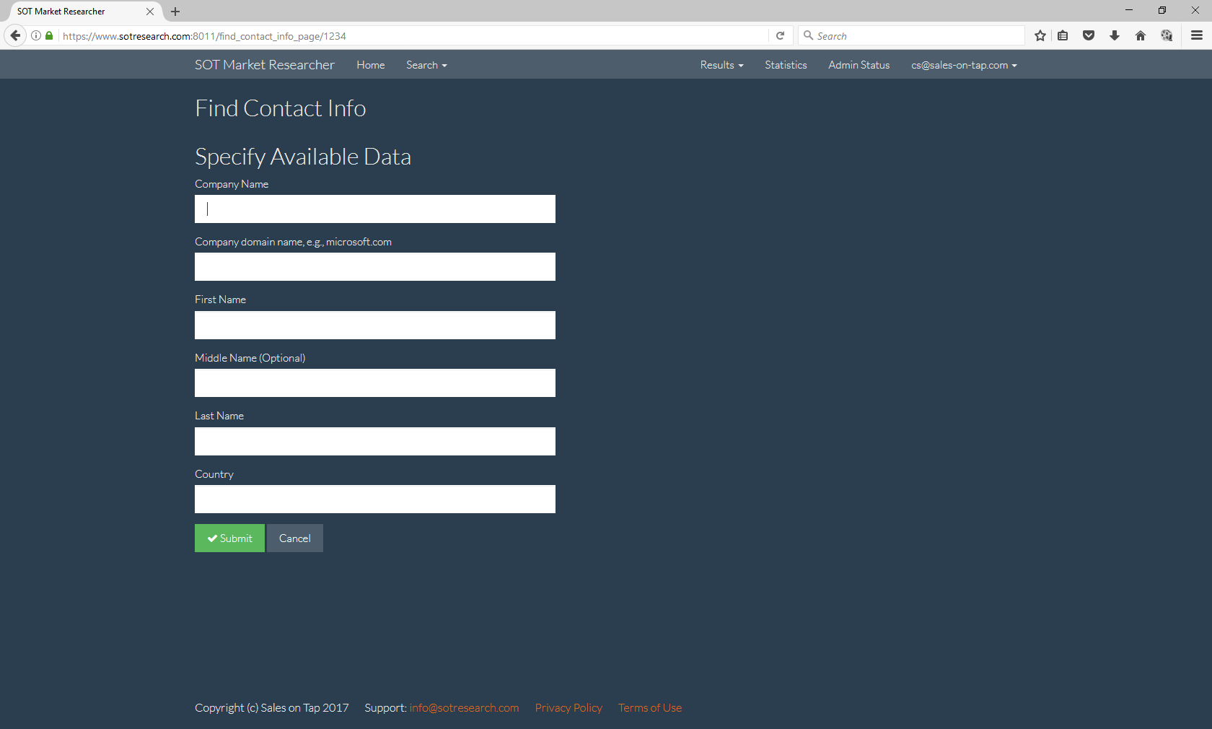Open a new browser tab
Viewport: 1212px width, 729px height.
point(175,12)
